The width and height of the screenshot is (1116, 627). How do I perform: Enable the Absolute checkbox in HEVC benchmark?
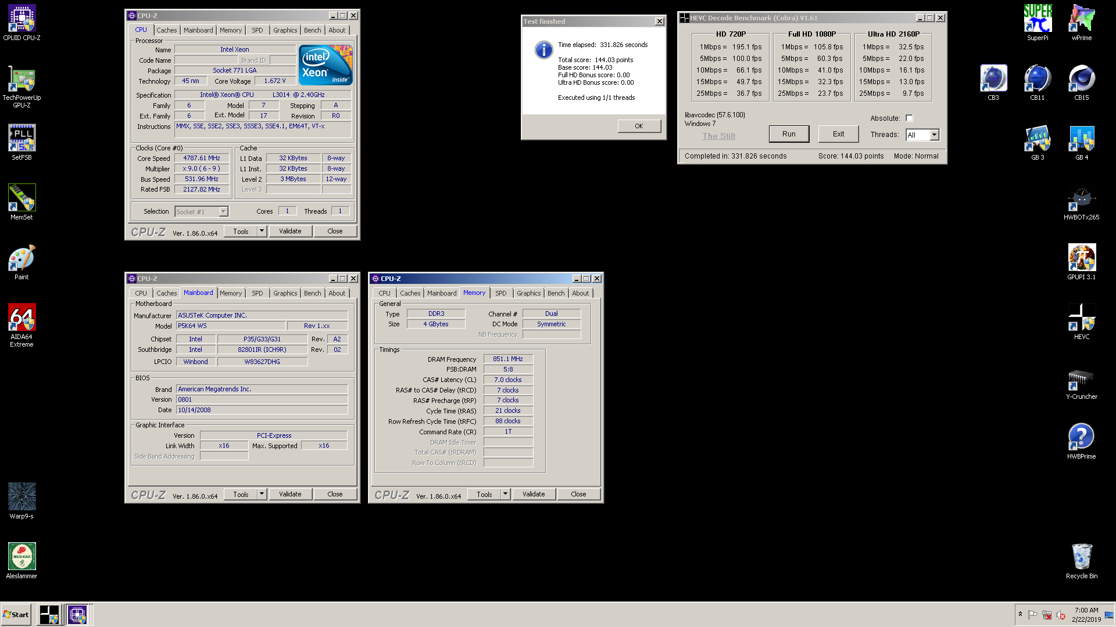pyautogui.click(x=909, y=118)
